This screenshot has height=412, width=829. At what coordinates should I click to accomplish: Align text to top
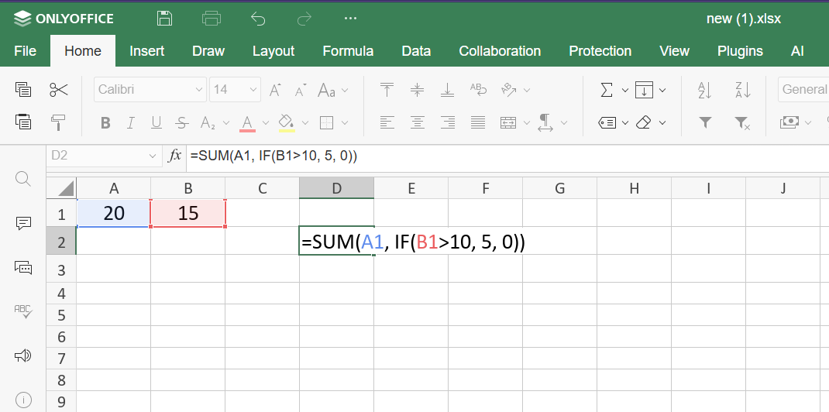coord(387,90)
